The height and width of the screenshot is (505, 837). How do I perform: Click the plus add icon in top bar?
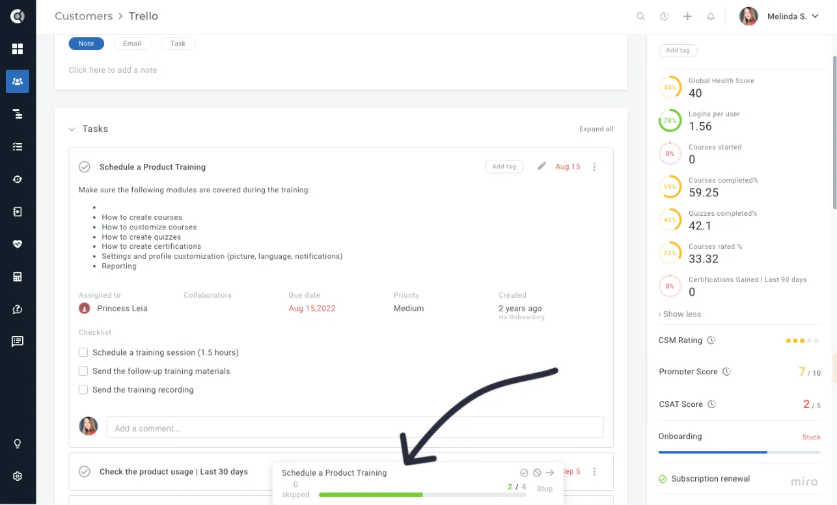(687, 16)
